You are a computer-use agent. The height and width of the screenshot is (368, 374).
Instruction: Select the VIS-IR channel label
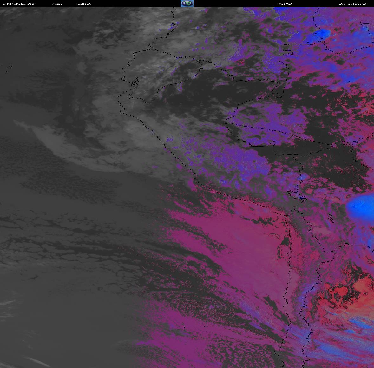tap(285, 3)
